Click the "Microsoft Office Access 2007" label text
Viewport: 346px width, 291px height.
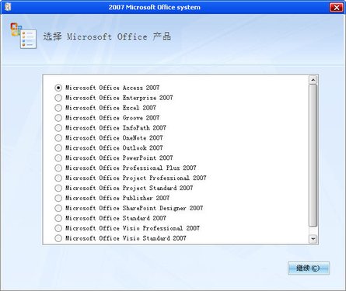(x=113, y=88)
